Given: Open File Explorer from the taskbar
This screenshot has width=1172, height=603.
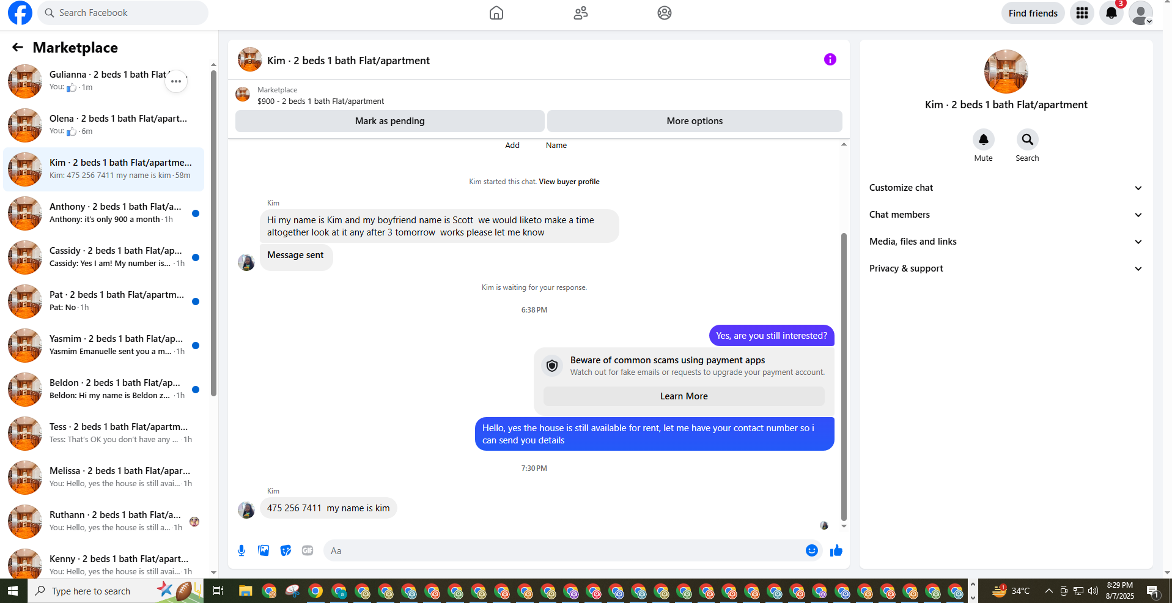Looking at the screenshot, I should [x=246, y=591].
